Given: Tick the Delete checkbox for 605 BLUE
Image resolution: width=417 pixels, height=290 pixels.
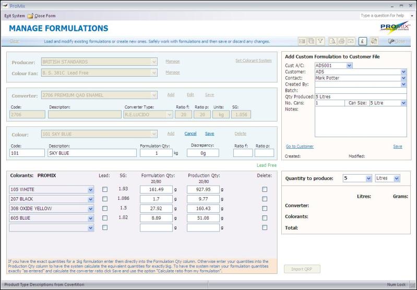Looking at the screenshot, I should pos(265,218).
